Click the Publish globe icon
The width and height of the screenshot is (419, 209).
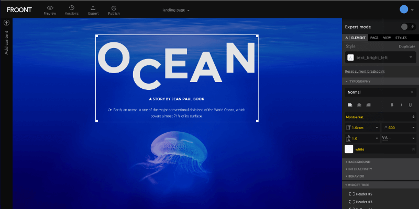114,8
